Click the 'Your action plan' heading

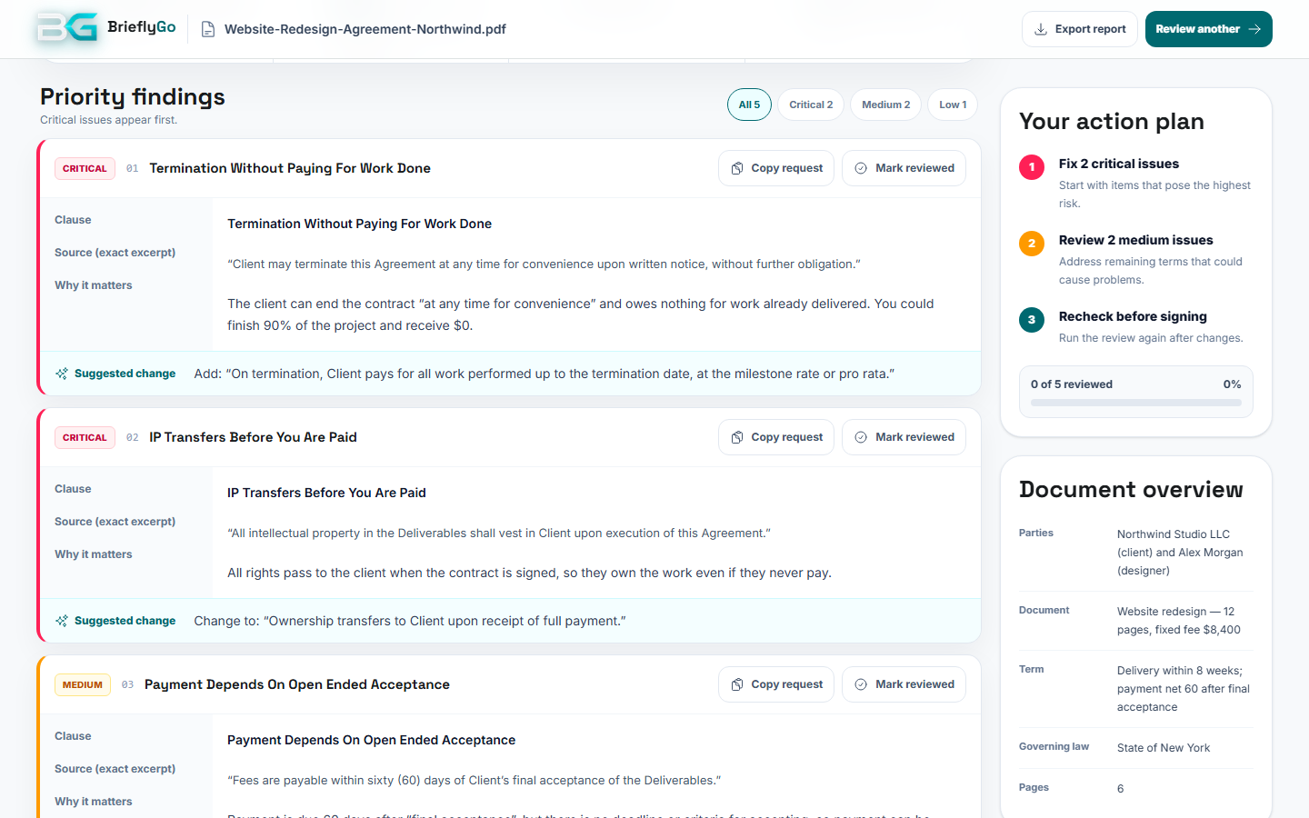(1112, 121)
